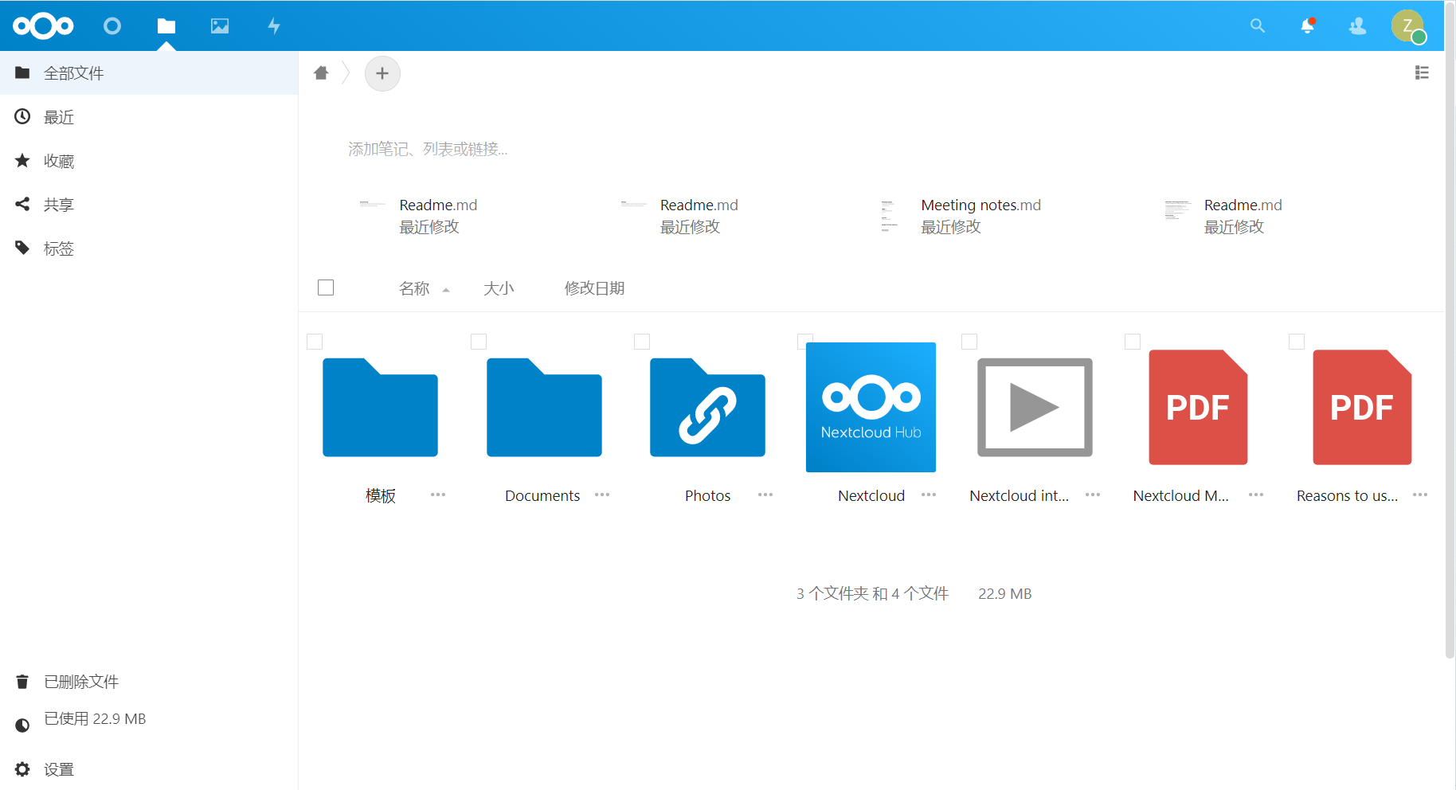Viewport: 1456px width, 790px height.
Task: Switch files to list view
Action: pos(1423,72)
